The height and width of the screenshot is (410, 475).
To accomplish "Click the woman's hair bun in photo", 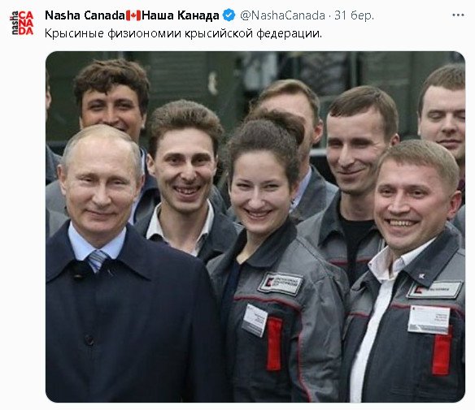I will [x=277, y=123].
